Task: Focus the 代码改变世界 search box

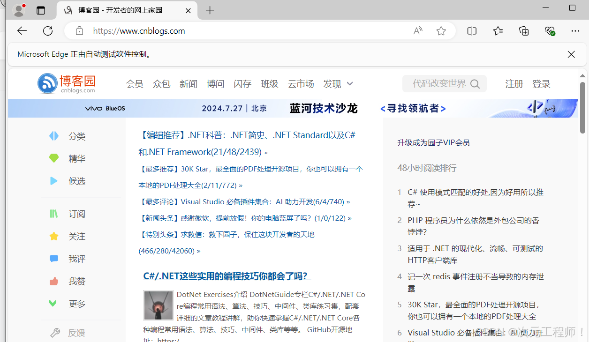Action: tap(444, 84)
